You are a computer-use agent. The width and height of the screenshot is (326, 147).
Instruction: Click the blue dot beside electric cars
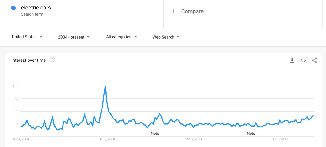point(13,8)
